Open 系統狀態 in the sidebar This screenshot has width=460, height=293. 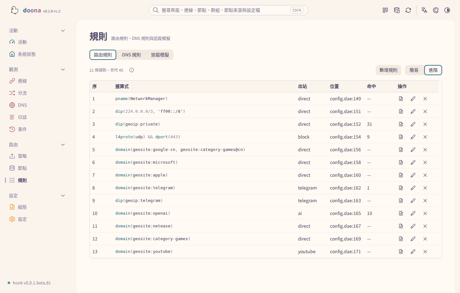tap(37, 54)
